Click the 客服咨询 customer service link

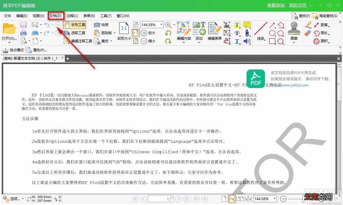276,5
